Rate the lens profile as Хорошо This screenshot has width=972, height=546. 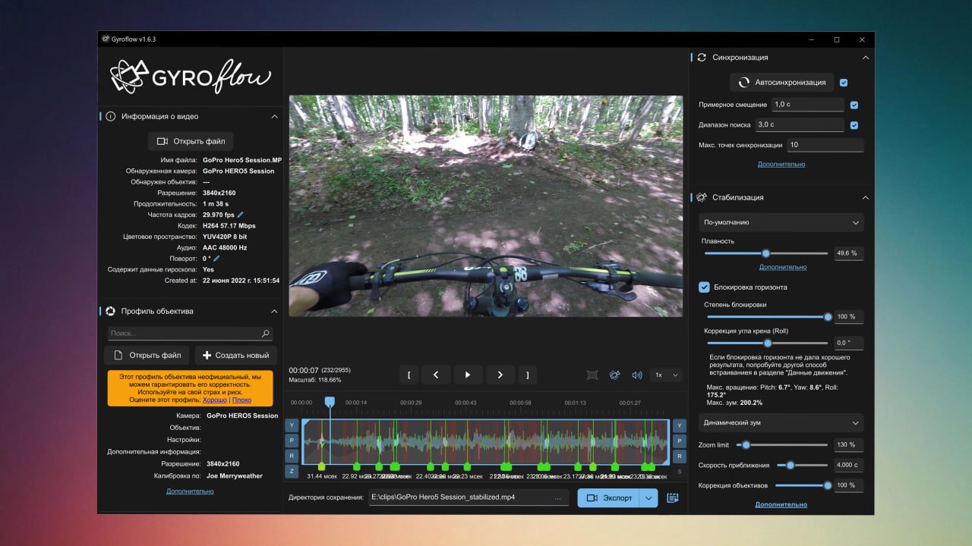tap(215, 400)
